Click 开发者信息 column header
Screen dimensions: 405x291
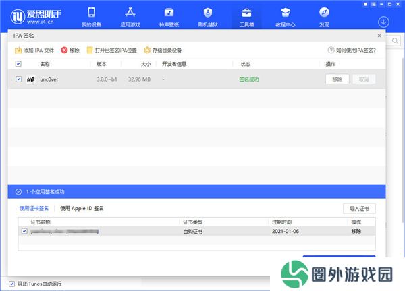(174, 64)
